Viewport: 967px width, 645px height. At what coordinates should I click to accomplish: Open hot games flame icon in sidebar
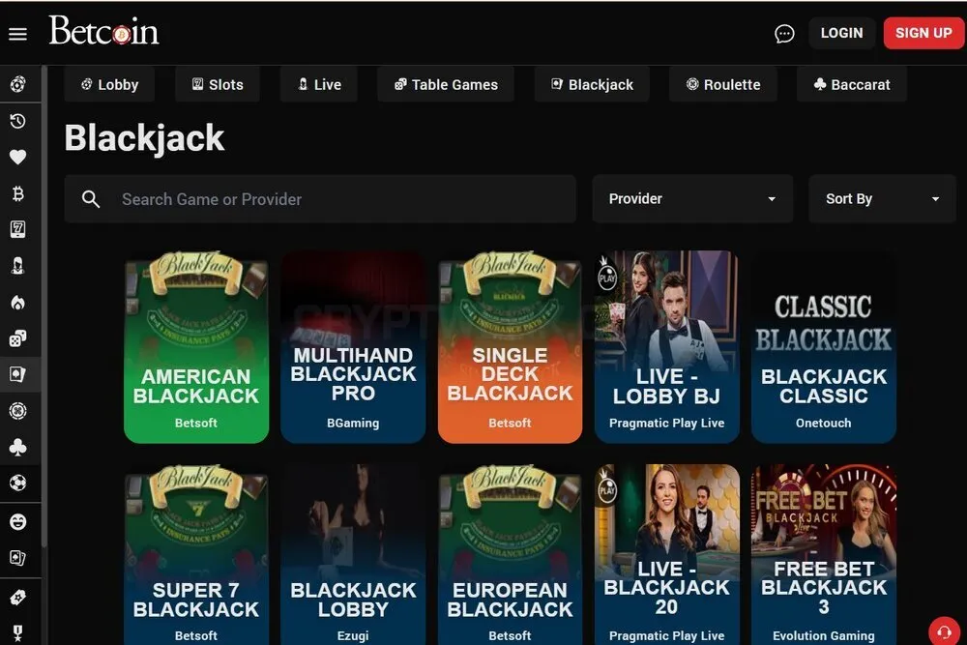pos(17,302)
